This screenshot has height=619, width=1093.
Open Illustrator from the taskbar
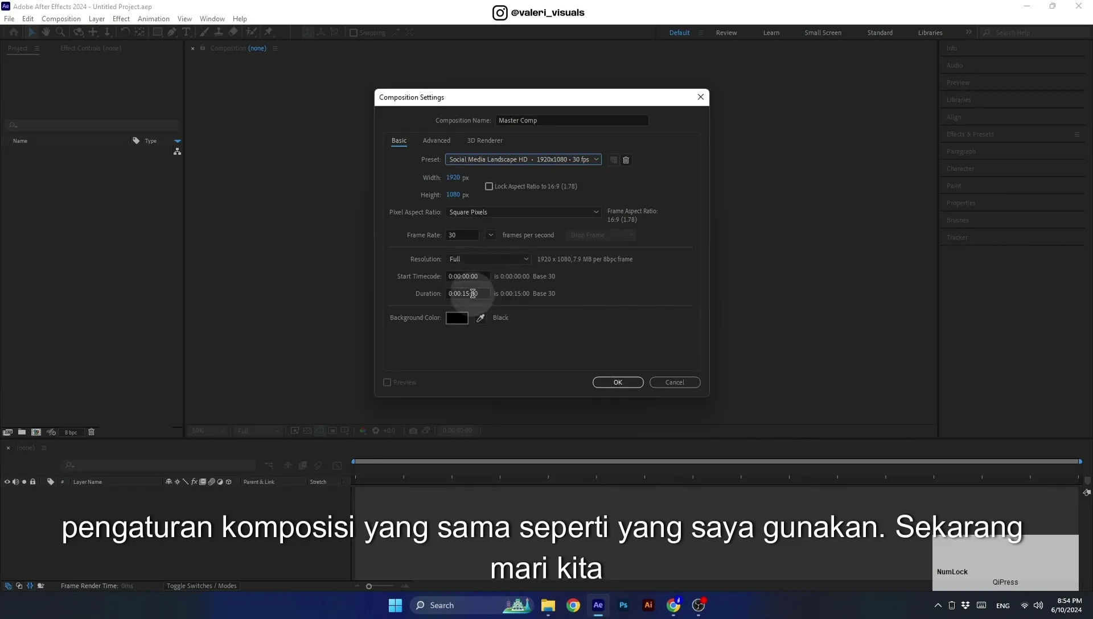coord(648,605)
